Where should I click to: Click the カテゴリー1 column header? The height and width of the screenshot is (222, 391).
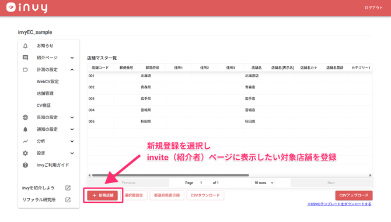(361, 68)
